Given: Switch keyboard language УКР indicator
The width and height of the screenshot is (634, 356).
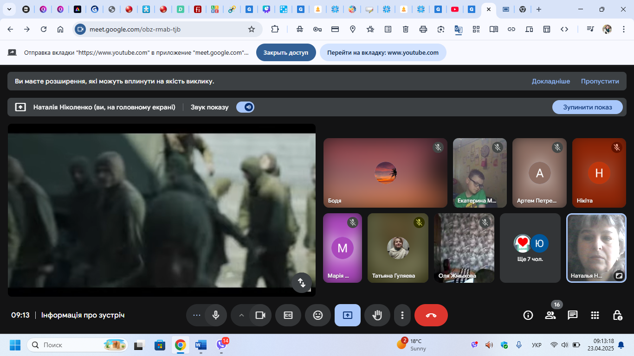Looking at the screenshot, I should tap(537, 345).
